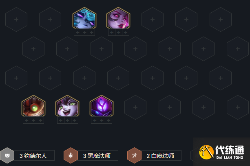Add item to Vex's first item slot
This screenshot has height=166, width=250.
pos(77,33)
